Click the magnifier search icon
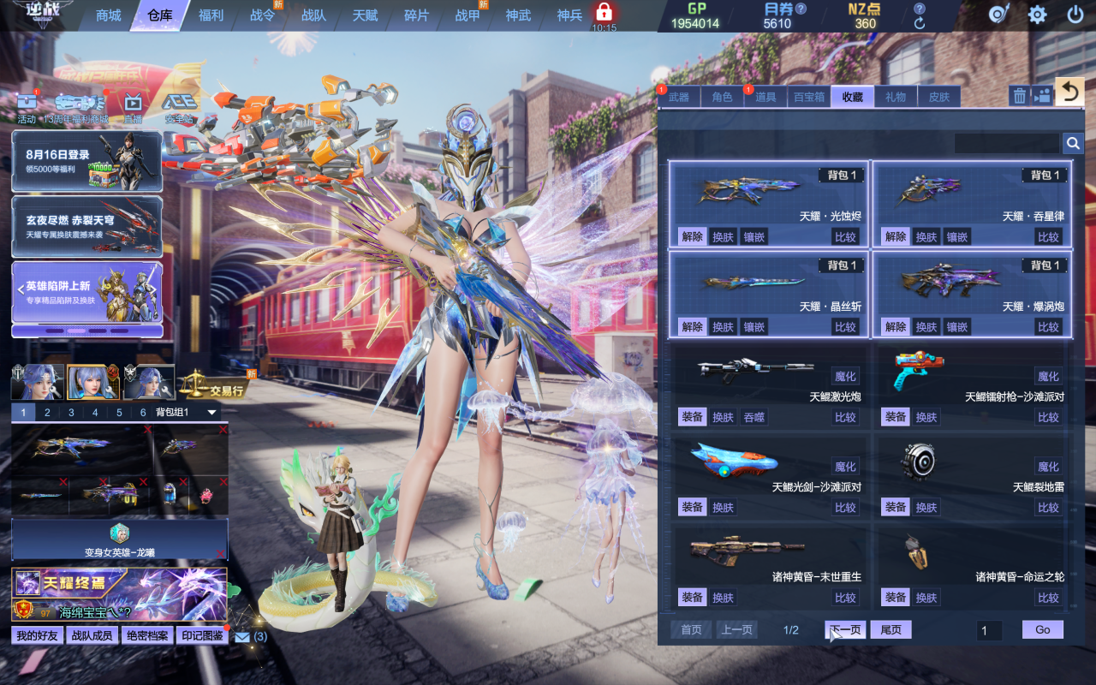This screenshot has width=1096, height=685. pyautogui.click(x=1073, y=143)
